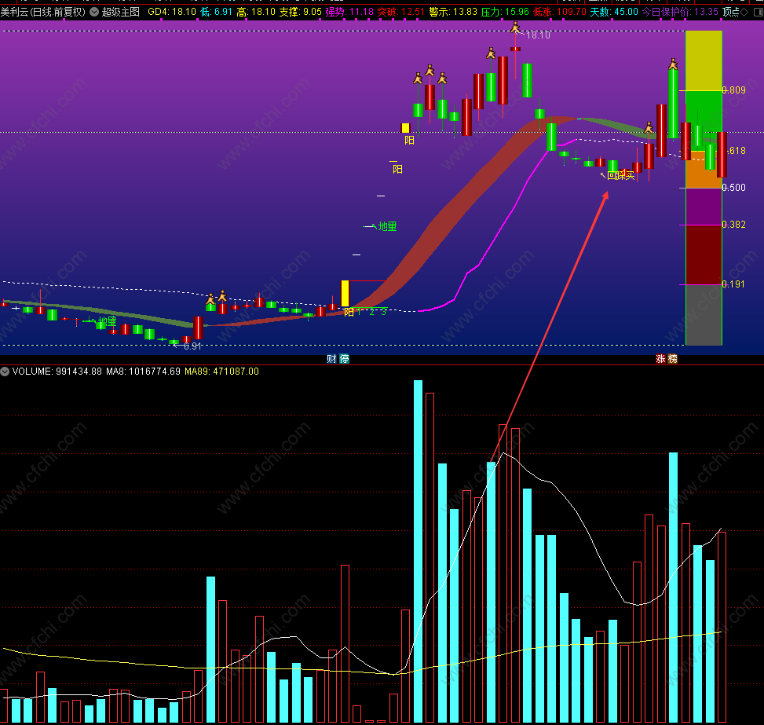The image size is (764, 725).
Task: Click the tallest cyan volume bar
Action: 418,551
